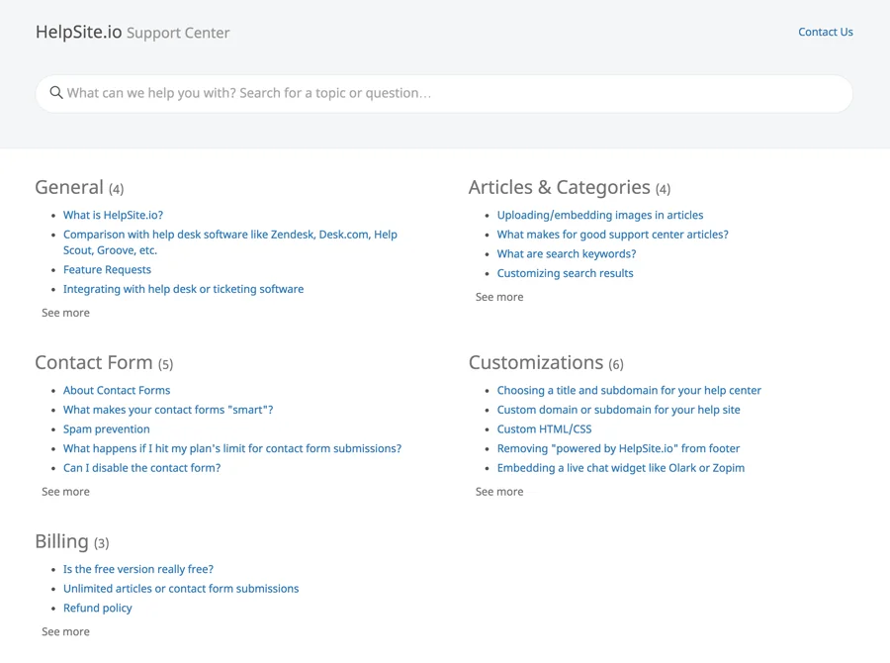Read about embedding a live chat widget
The height and width of the screenshot is (663, 890).
[621, 467]
